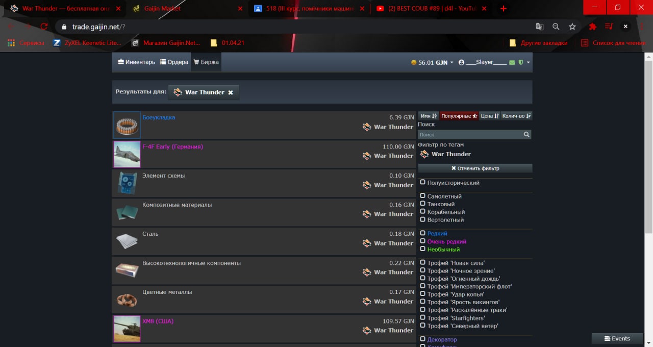Check the Редкий rarity filter
The width and height of the screenshot is (653, 347).
(x=422, y=233)
